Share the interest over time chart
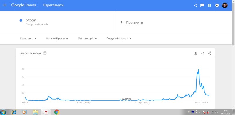The height and width of the screenshot is (115, 235). pyautogui.click(x=210, y=53)
